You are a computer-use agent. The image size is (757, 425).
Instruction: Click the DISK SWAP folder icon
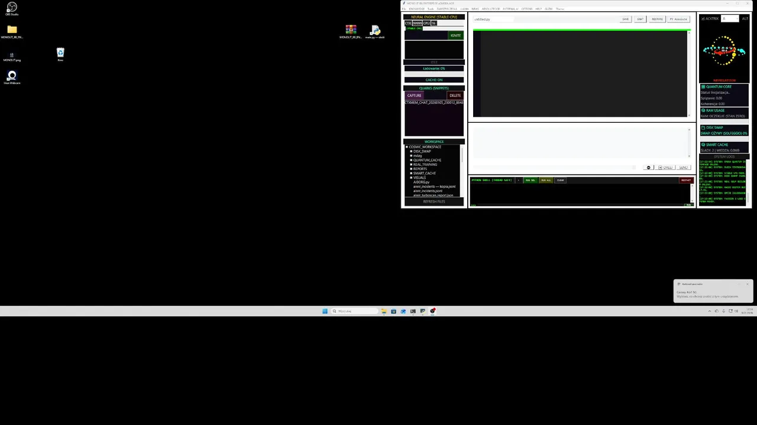point(703,127)
